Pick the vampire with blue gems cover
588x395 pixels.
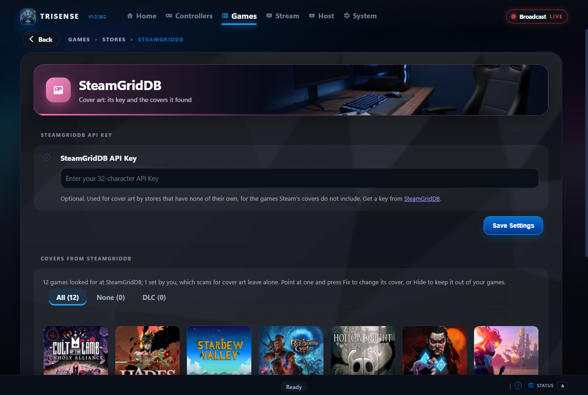point(435,350)
